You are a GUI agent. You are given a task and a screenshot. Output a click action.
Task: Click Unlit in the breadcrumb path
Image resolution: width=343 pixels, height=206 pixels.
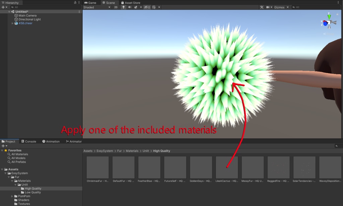[146, 151]
